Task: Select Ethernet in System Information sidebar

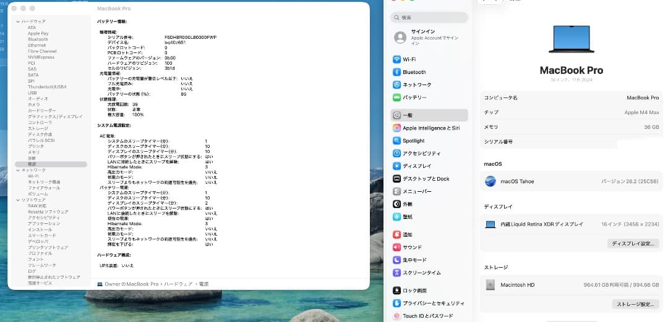Action: 36,46
